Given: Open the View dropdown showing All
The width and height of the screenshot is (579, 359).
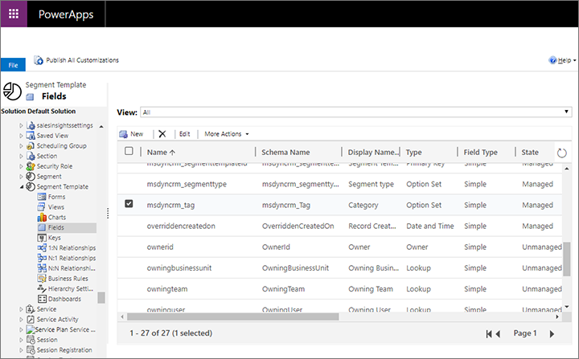Looking at the screenshot, I should [x=356, y=112].
